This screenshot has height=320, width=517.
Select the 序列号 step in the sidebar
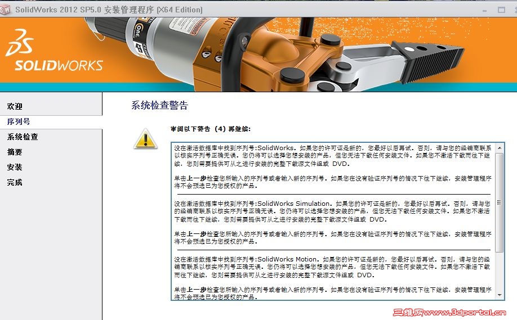pyautogui.click(x=19, y=121)
